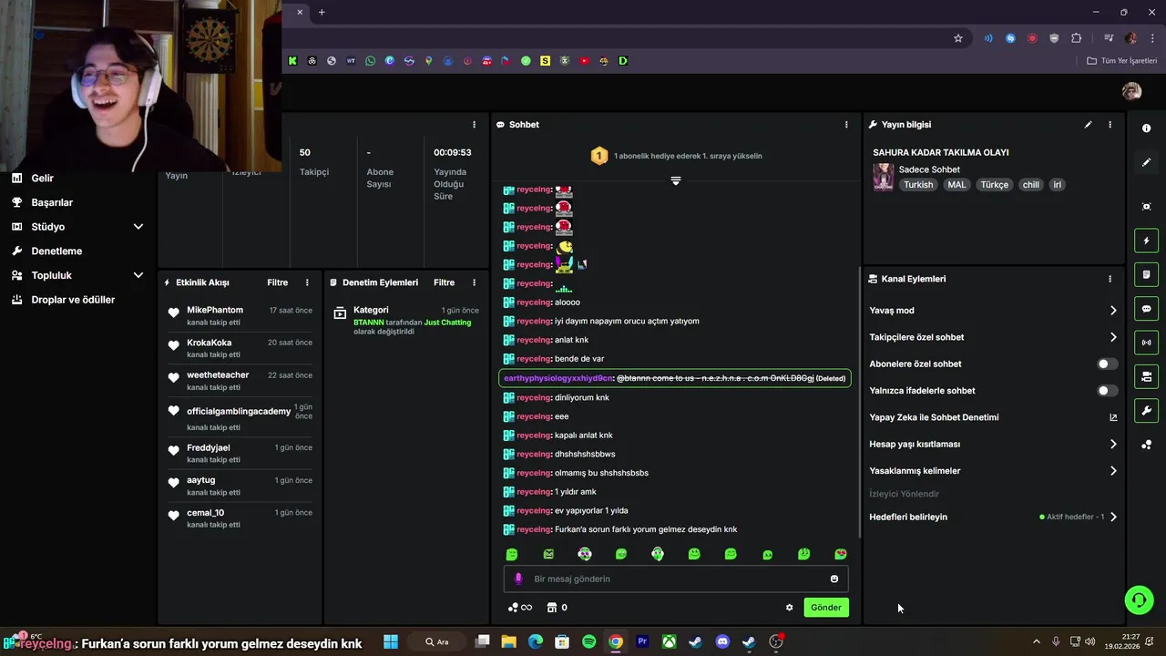Click the Turkish tag
Screen dimensions: 1166x656
(918, 185)
